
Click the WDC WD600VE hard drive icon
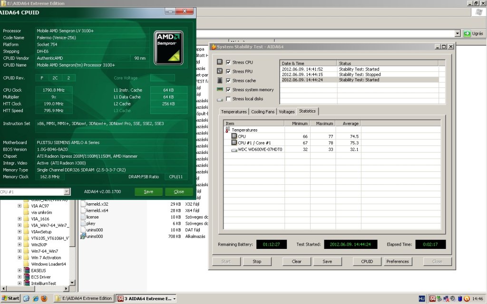click(x=234, y=150)
